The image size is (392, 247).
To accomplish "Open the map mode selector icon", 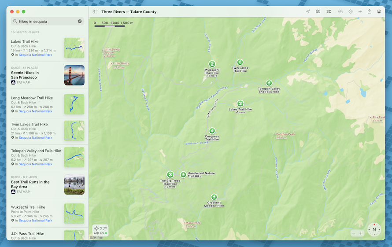I will (318, 11).
